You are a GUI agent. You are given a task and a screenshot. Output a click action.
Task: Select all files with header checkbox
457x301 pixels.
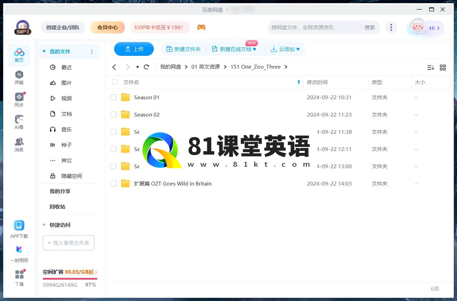point(115,82)
